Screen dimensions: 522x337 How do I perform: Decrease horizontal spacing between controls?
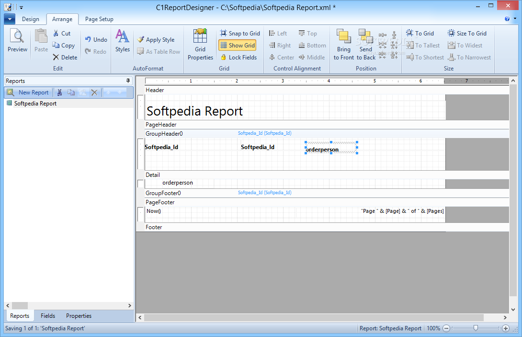382,55
